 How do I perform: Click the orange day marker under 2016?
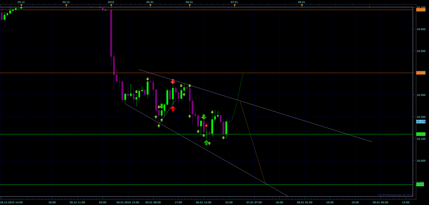pos(111,5)
